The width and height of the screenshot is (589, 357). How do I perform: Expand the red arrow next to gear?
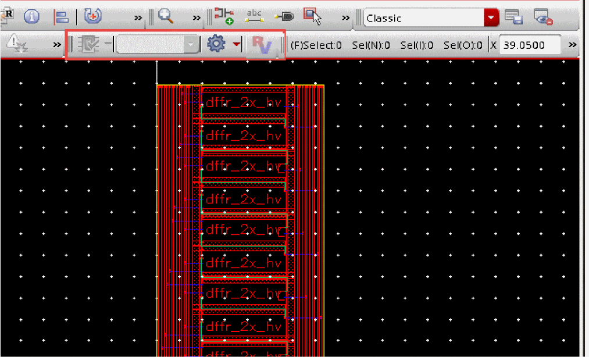point(237,44)
